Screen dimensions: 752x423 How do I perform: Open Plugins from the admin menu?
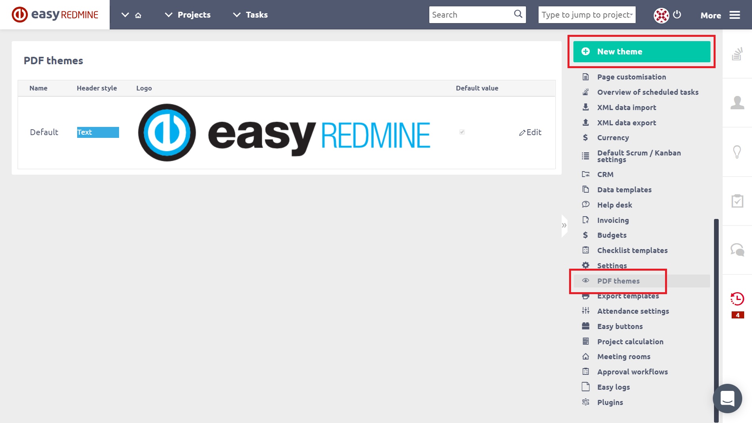tap(609, 402)
